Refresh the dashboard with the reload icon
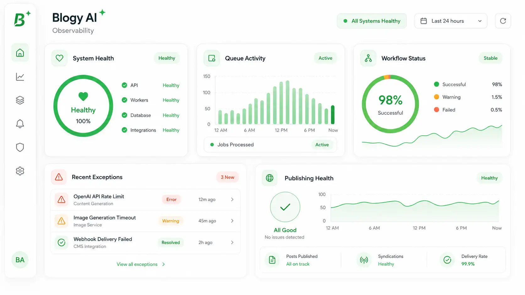Viewport: 525px width, 295px height. [503, 21]
